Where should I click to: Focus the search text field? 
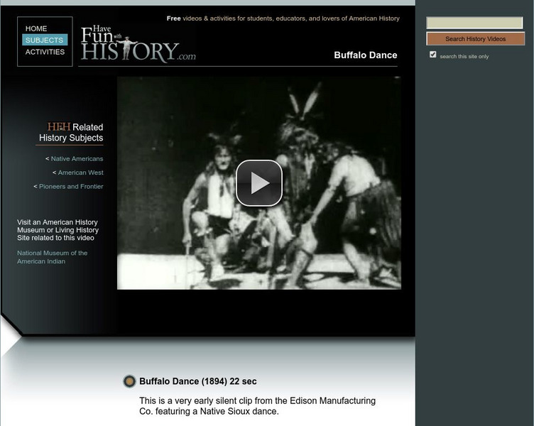coord(474,23)
